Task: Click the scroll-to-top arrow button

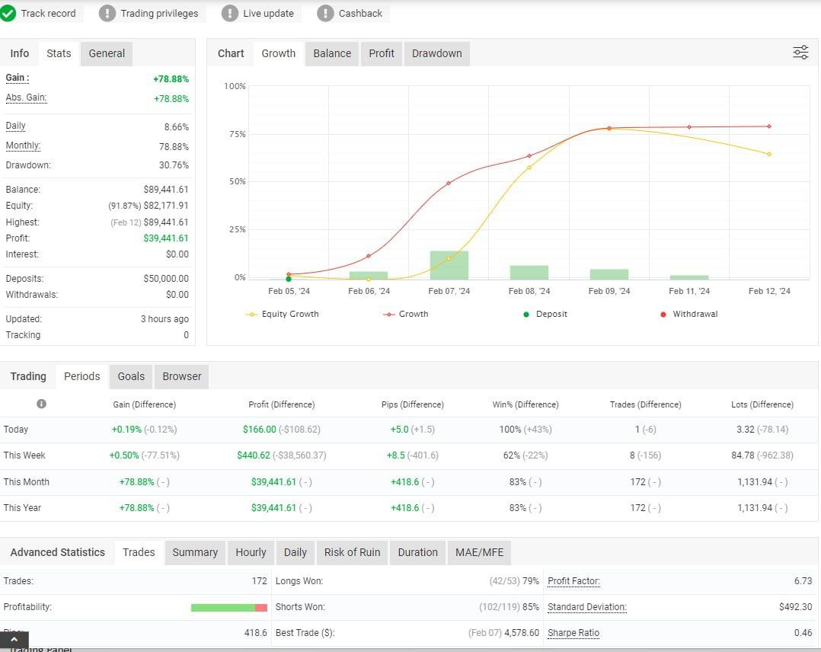Action: coord(14,639)
